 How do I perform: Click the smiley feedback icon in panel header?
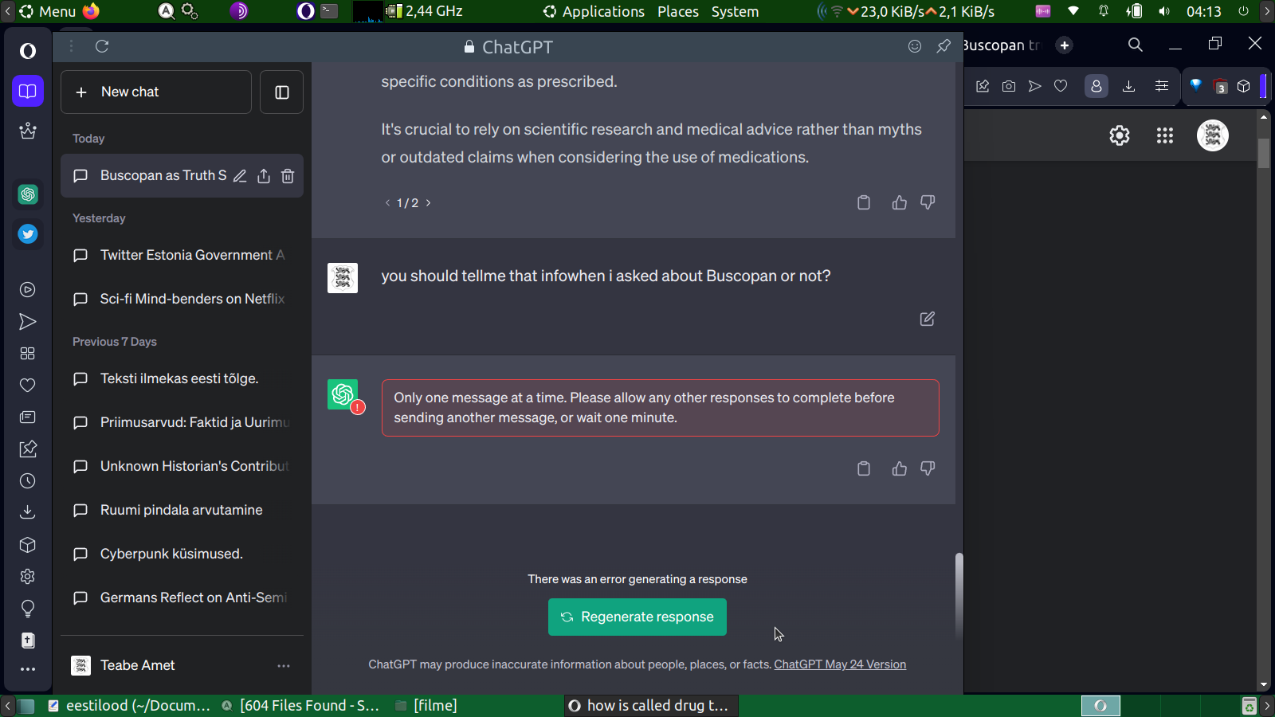915,46
